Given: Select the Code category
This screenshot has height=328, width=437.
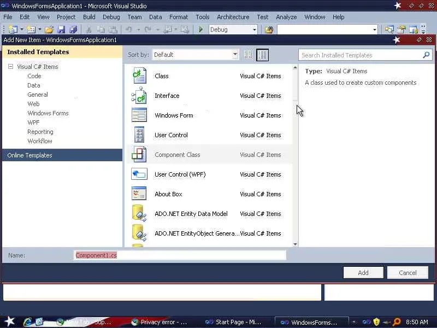Looking at the screenshot, I should coord(34,76).
